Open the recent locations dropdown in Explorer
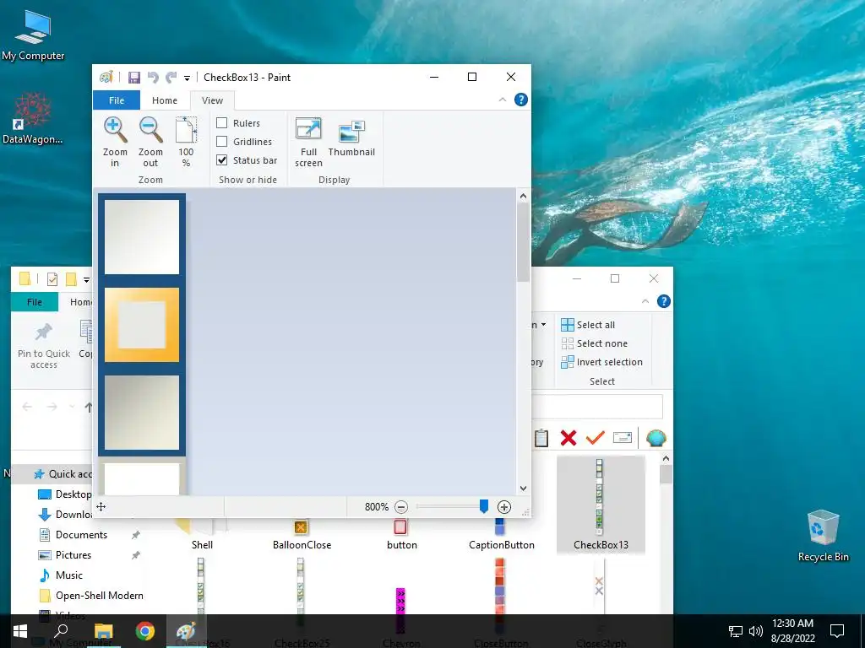The image size is (865, 648). click(72, 408)
